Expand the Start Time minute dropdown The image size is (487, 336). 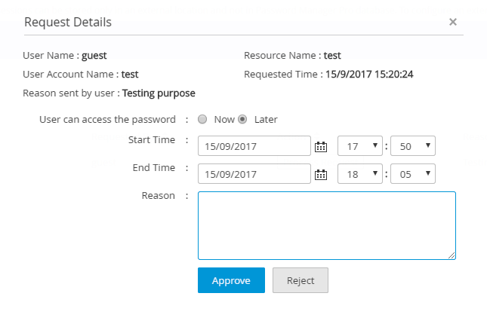coord(412,146)
